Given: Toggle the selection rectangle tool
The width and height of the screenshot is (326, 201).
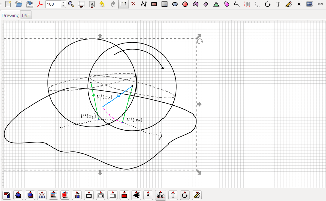Looking at the screenshot, I should click(123, 4).
